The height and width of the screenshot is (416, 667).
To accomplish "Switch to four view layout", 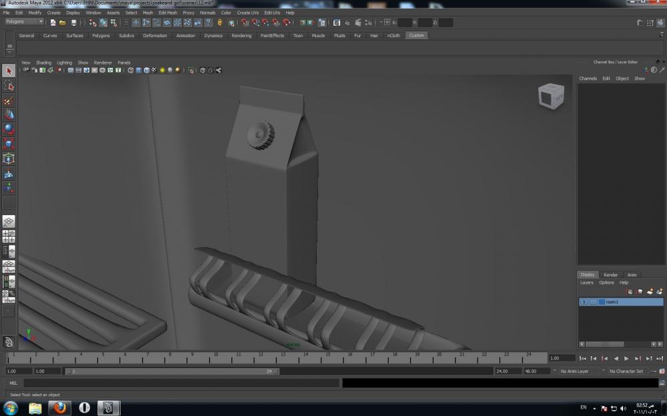I will tap(9, 236).
